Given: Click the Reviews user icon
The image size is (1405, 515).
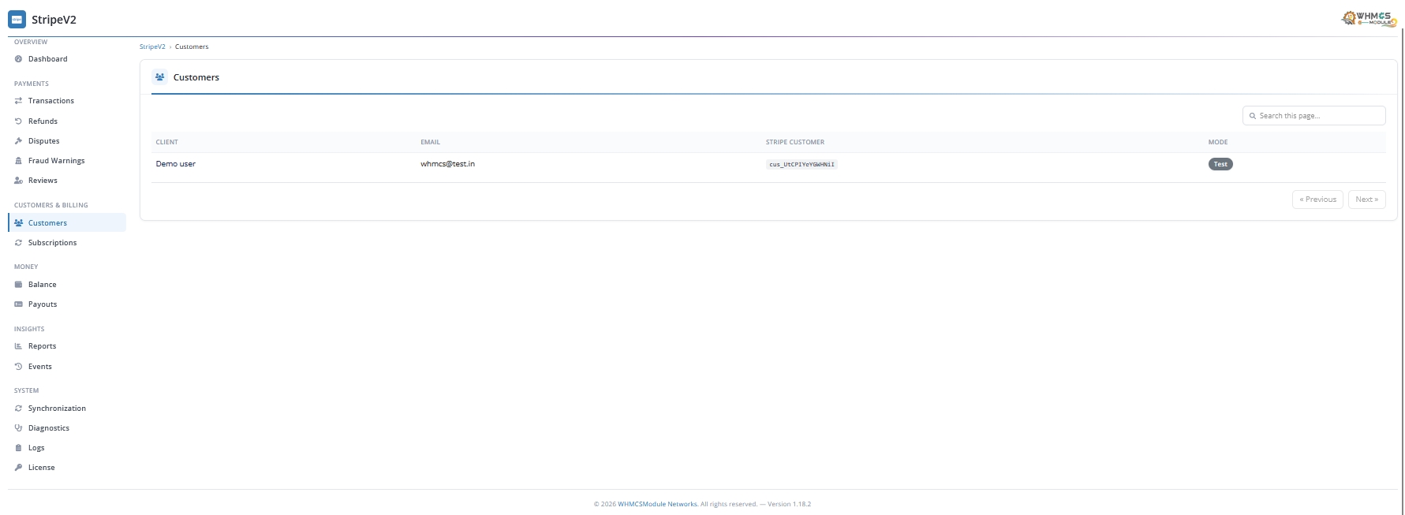Looking at the screenshot, I should click(18, 181).
